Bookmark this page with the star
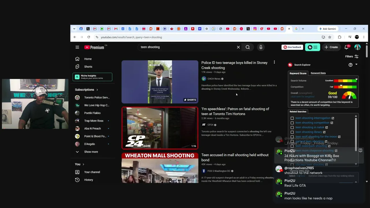Viewport: 370px width, 208px height. [x=330, y=37]
